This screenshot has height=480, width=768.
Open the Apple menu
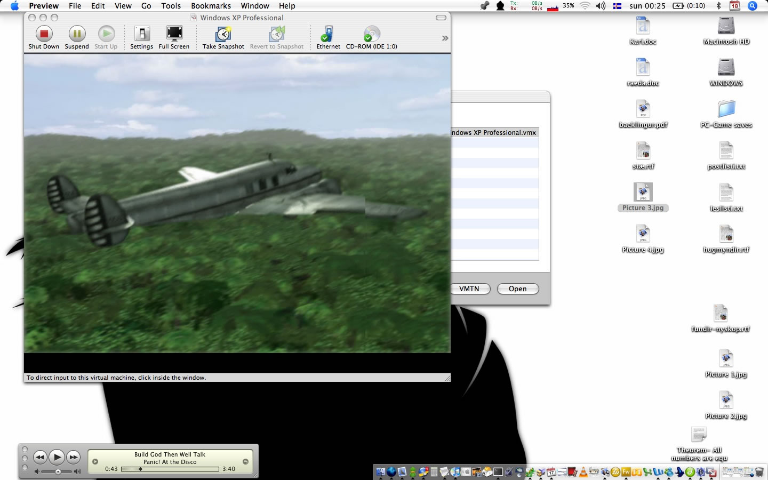14,6
